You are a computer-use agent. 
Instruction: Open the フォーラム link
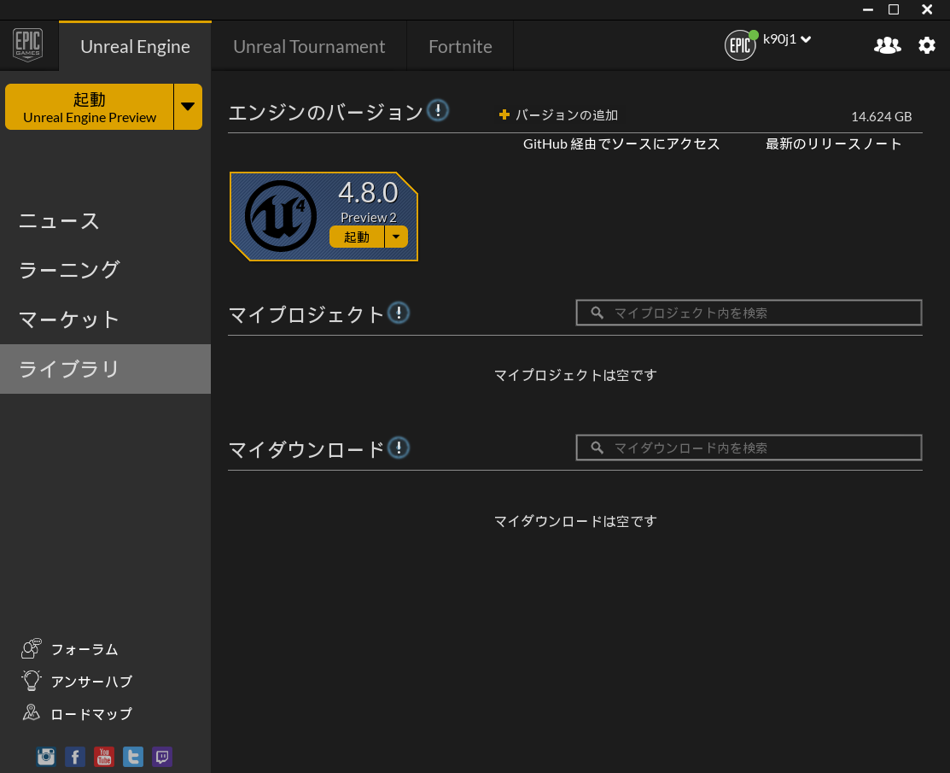coord(85,649)
